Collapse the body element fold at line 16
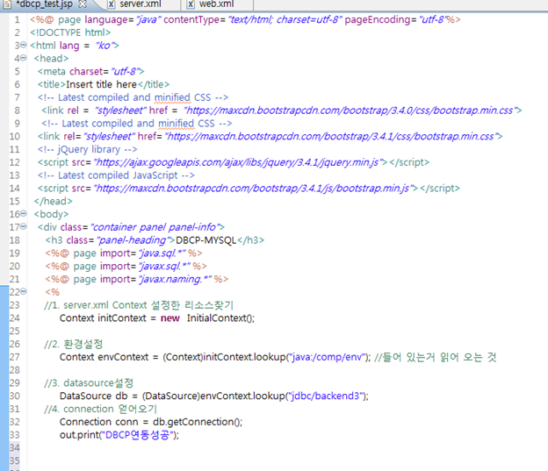The width and height of the screenshot is (548, 471). pos(24,213)
